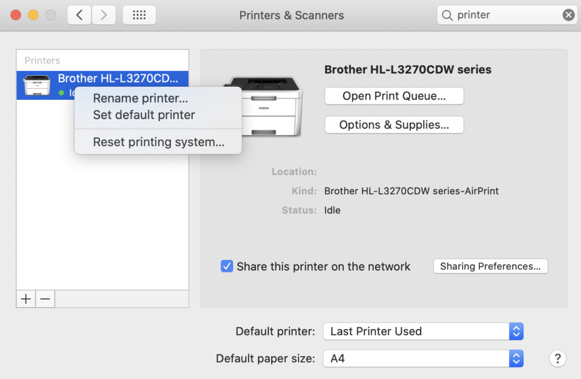Uncheck Share this printer on the network
581x379 pixels.
point(227,266)
